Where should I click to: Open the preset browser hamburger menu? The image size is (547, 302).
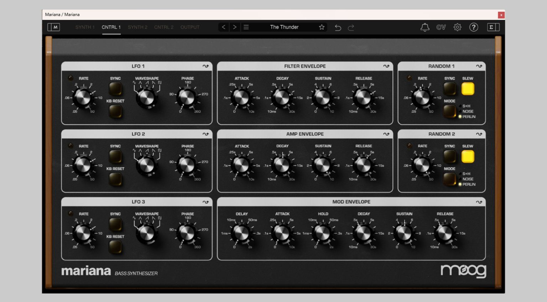[246, 27]
